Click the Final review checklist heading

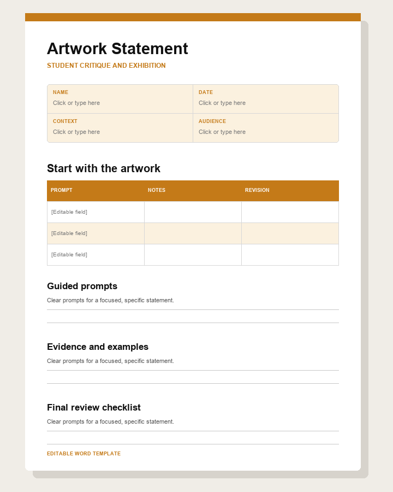(x=94, y=407)
